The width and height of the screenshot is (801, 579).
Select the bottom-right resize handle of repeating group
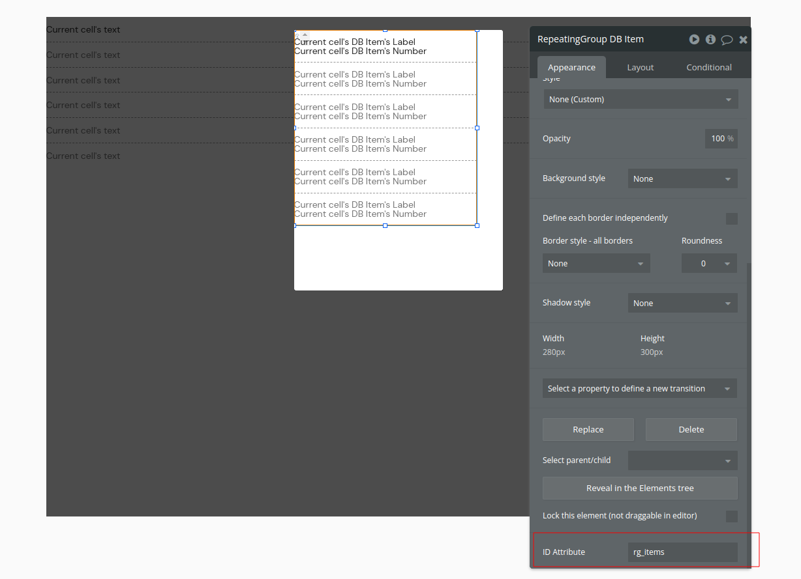[x=477, y=225]
